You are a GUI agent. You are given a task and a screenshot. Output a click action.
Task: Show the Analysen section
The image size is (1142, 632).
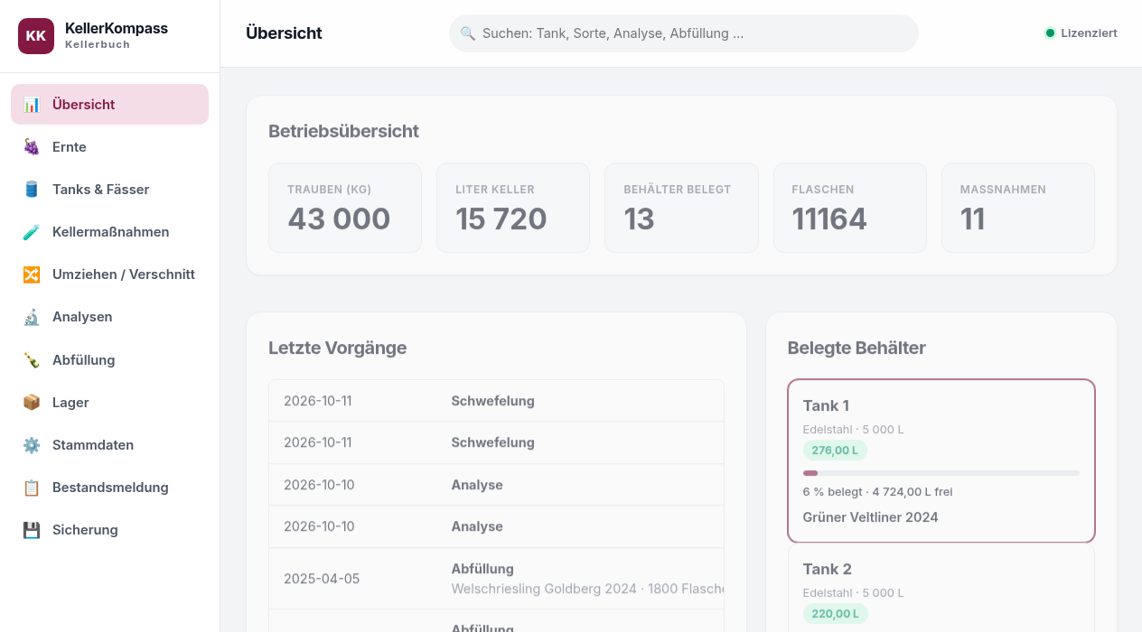click(x=109, y=317)
